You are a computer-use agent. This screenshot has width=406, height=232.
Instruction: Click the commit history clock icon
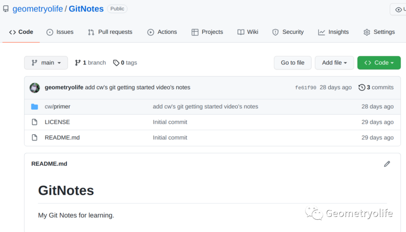362,87
